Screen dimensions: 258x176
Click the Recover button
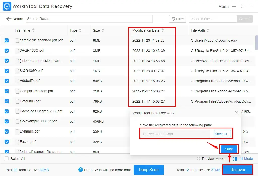tap(238, 170)
